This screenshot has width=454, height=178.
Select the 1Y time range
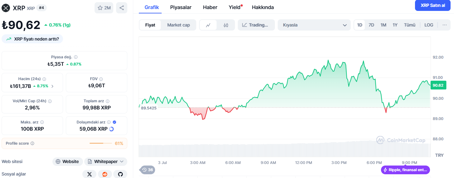[x=395, y=25]
